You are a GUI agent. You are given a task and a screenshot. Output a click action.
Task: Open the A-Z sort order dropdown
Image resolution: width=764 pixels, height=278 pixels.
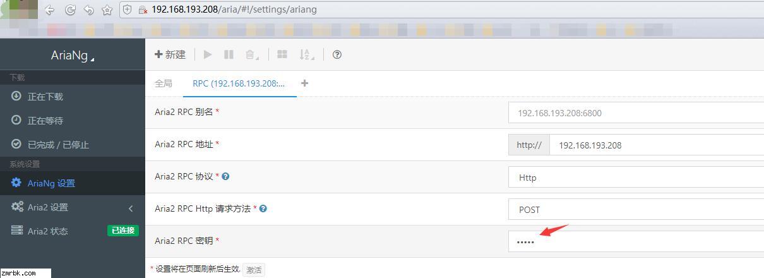(306, 55)
